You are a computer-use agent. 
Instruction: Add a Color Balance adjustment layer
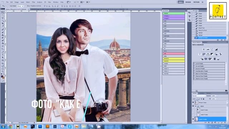tap(208, 54)
